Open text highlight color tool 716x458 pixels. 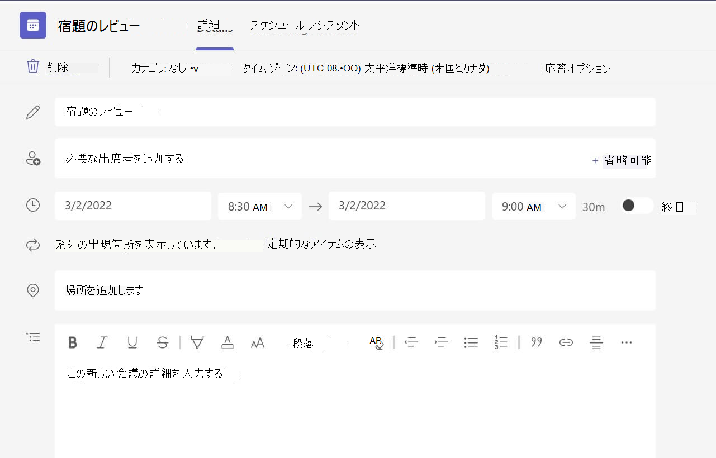pos(197,343)
